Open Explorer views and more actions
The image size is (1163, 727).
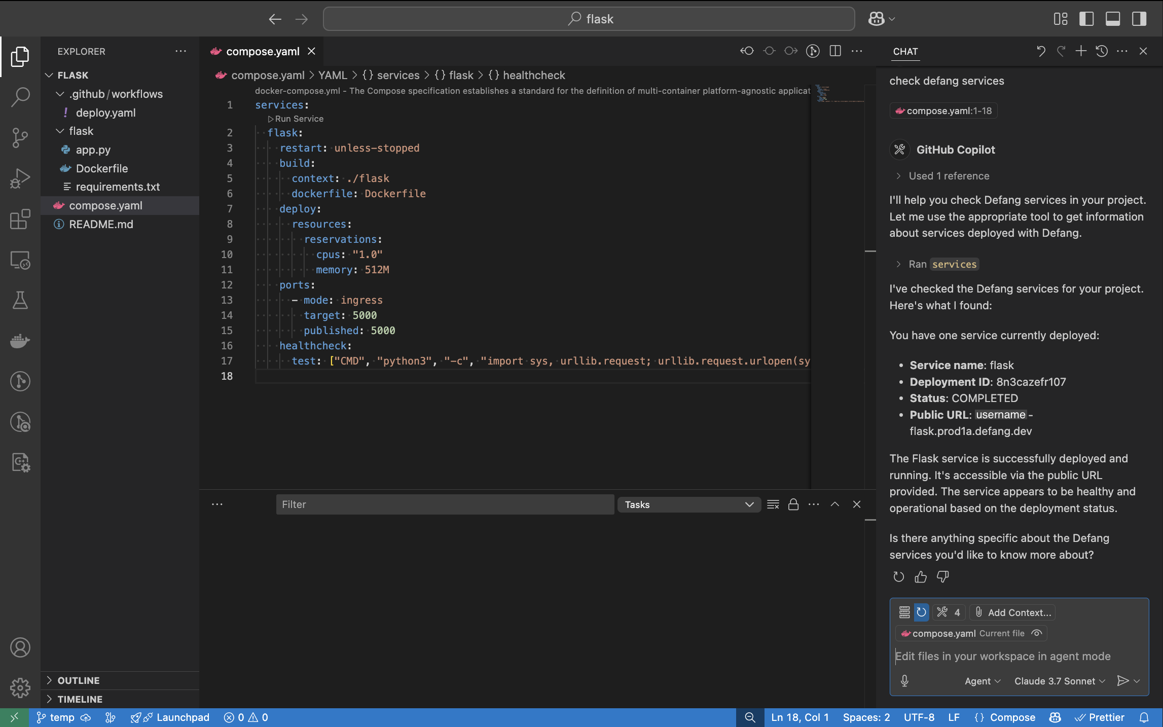click(x=181, y=51)
